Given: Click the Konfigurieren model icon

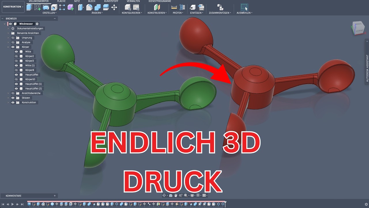Looking at the screenshot, I should pyautogui.click(x=128, y=8).
